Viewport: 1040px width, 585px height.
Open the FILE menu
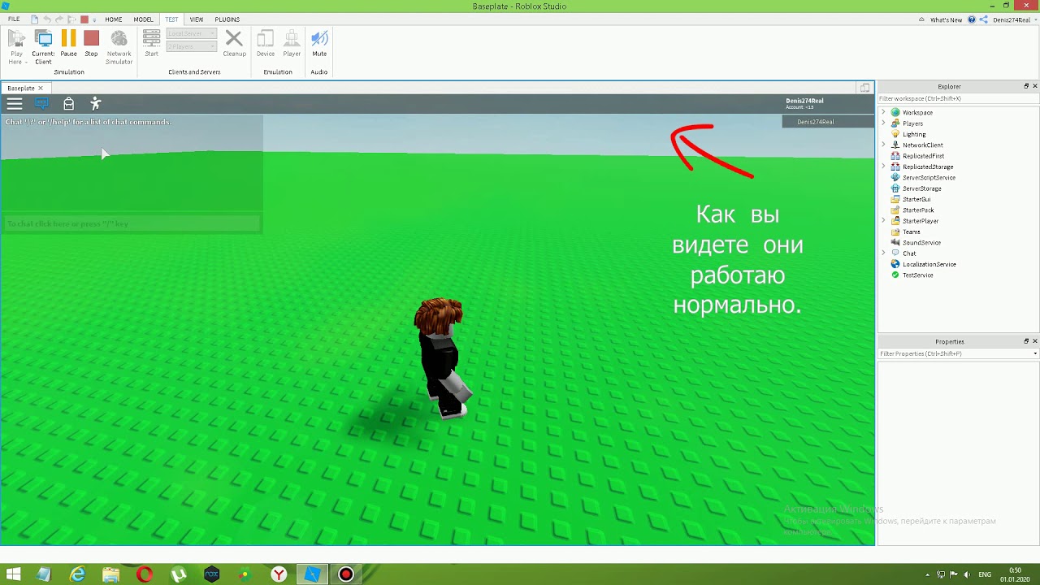point(14,19)
